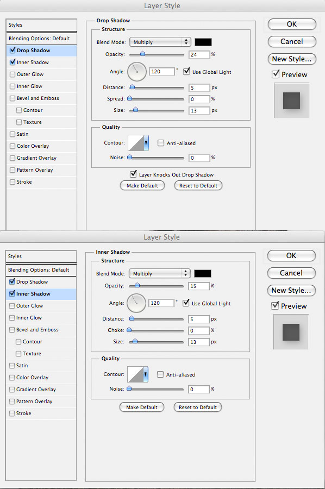Viewport: 325px width, 489px height.
Task: Enable Anti-aliased in the Drop Shadow window
Action: tap(161, 143)
